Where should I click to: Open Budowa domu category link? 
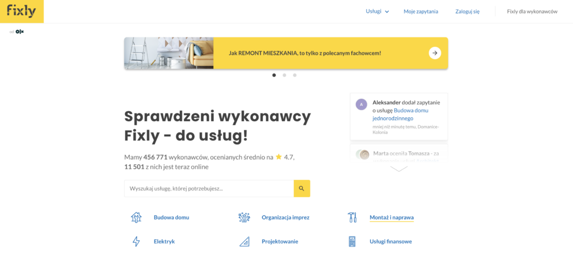point(171,217)
